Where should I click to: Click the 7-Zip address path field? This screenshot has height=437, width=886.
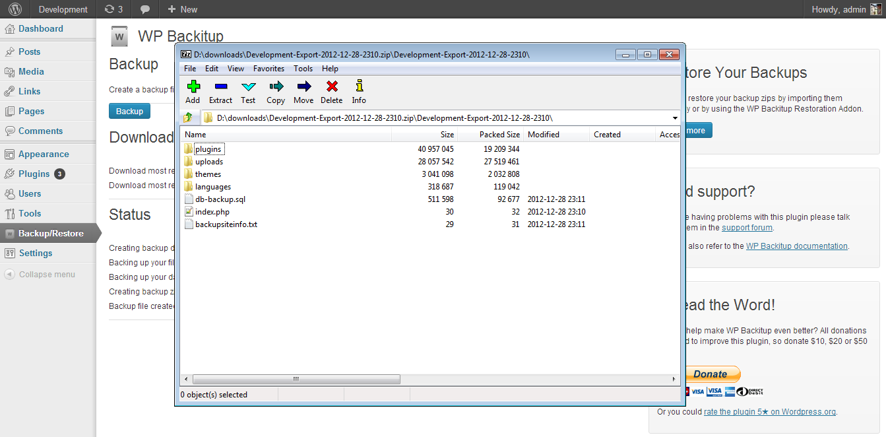click(442, 118)
